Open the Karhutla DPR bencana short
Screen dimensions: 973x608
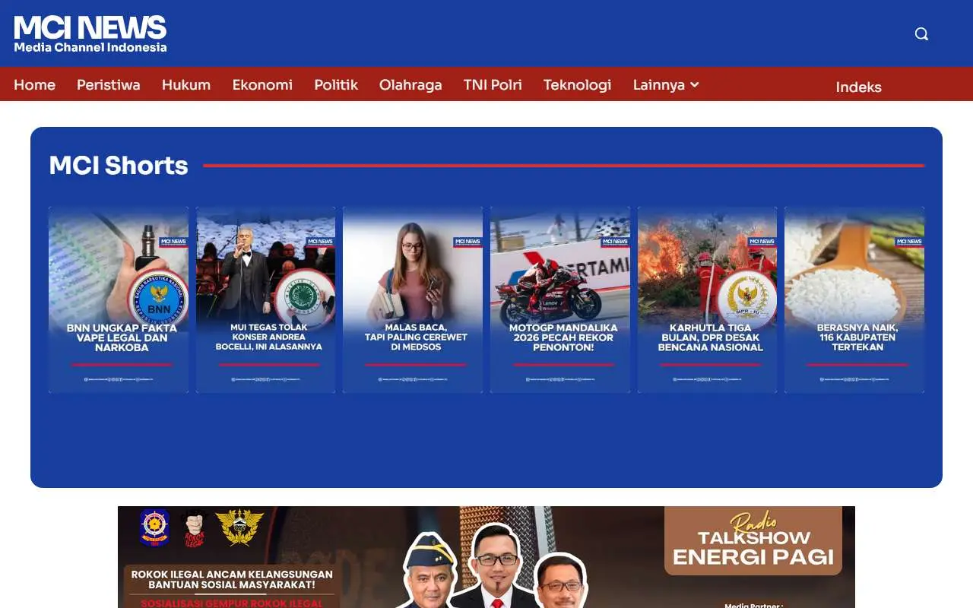click(x=708, y=299)
